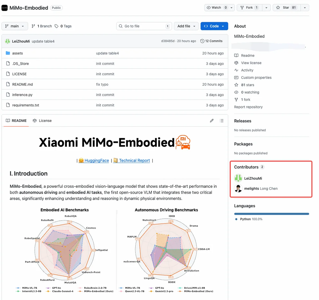
Task: Open the assets folder name
Action: 17,53
